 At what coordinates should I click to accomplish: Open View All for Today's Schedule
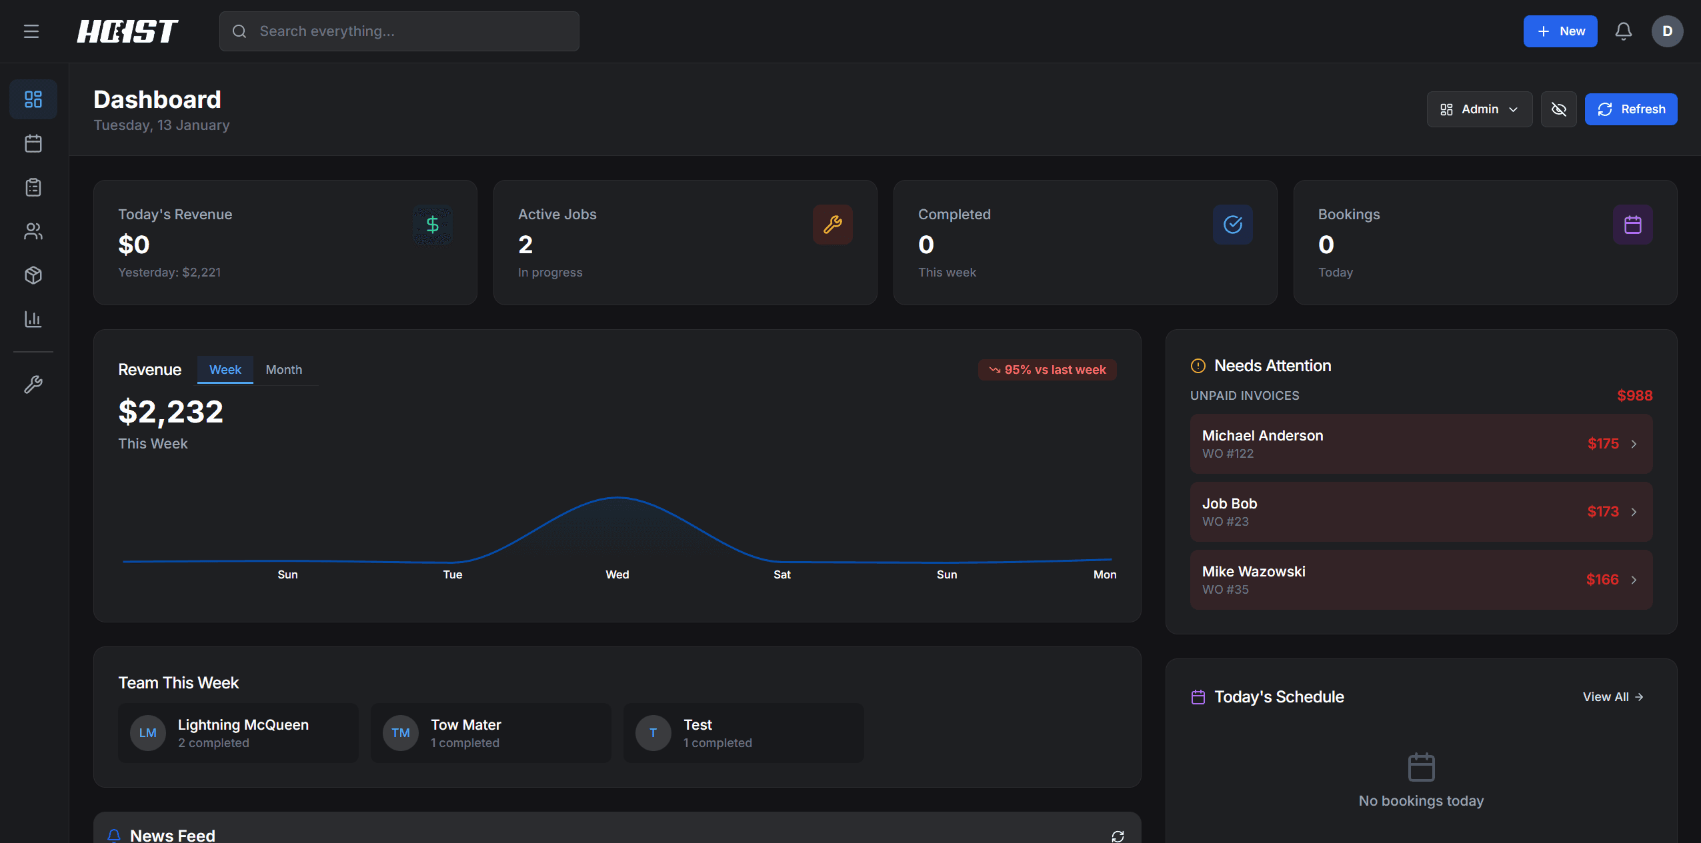click(x=1612, y=696)
